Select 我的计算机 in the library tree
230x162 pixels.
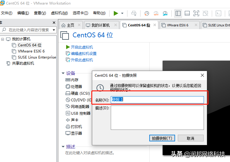click(x=21, y=39)
